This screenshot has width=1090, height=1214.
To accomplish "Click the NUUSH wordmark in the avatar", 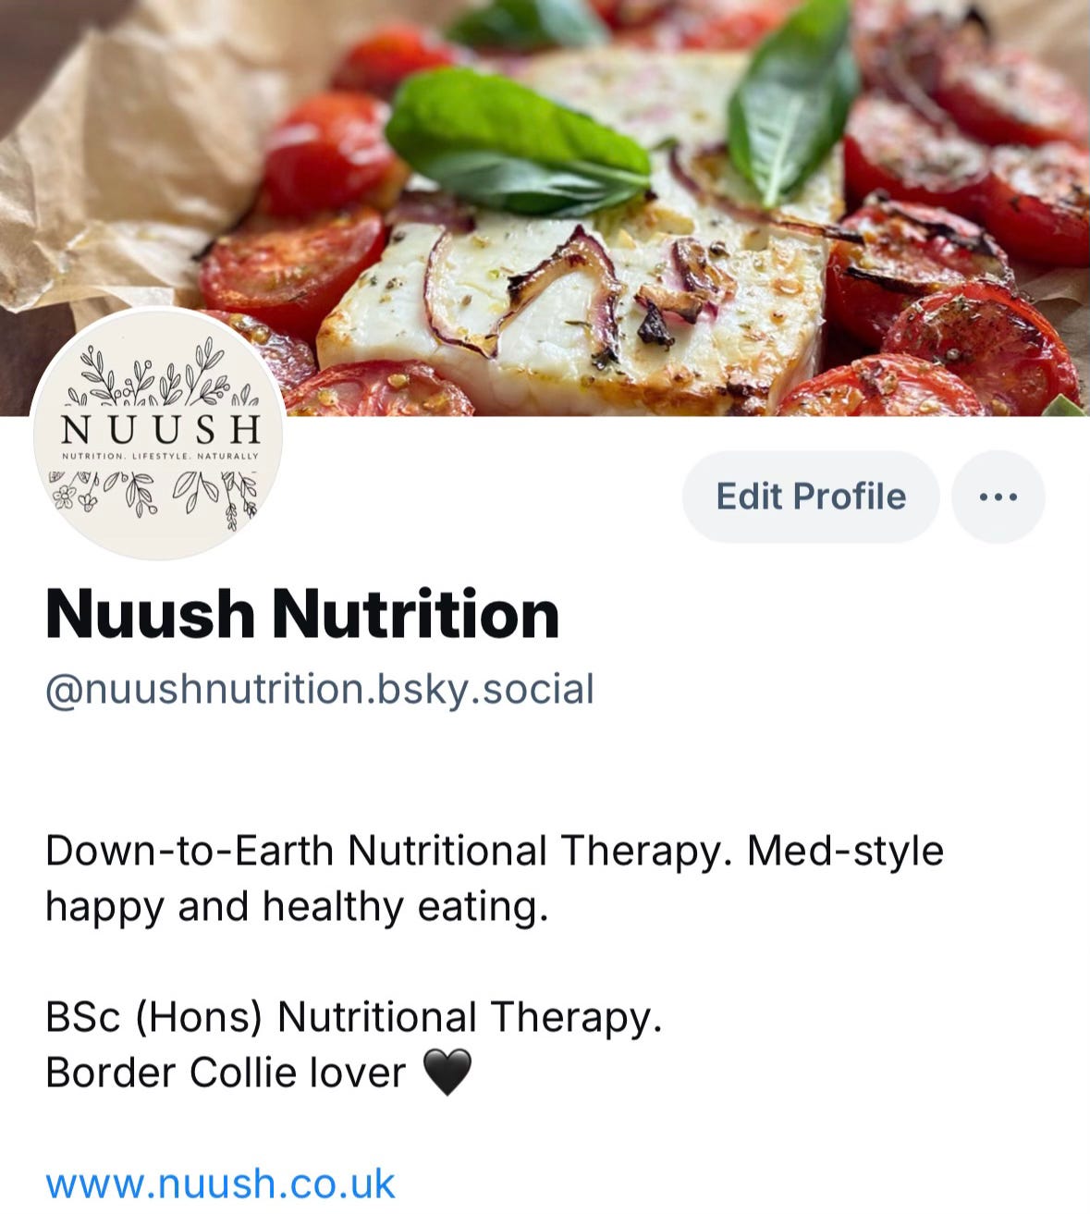I will 161,429.
